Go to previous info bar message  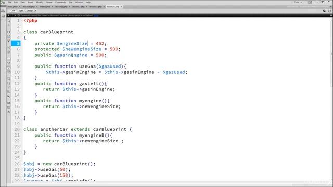point(8,15)
